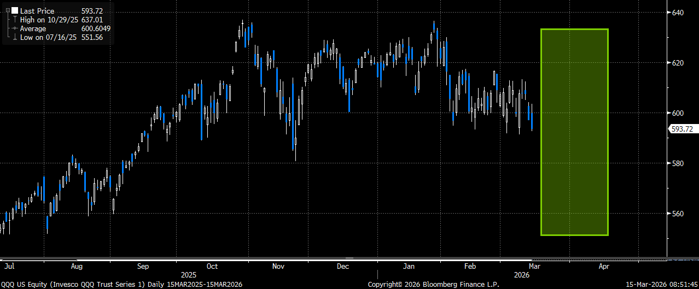
Task: Click the Sep month label on time axis
Action: (x=143, y=267)
